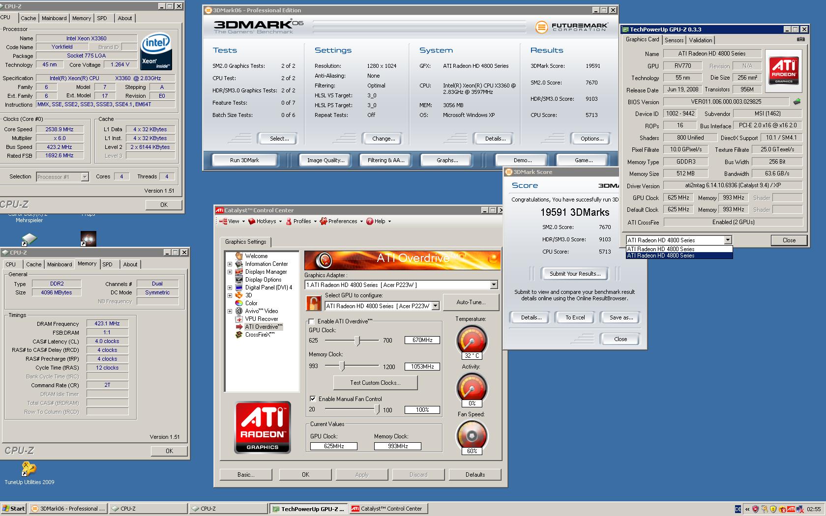Viewport: 826px width, 516px height.
Task: Click the BIOS save chip icon in GPU-Z
Action: point(796,102)
